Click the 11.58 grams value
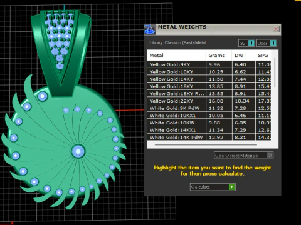This screenshot has height=225, width=301. pos(216,79)
